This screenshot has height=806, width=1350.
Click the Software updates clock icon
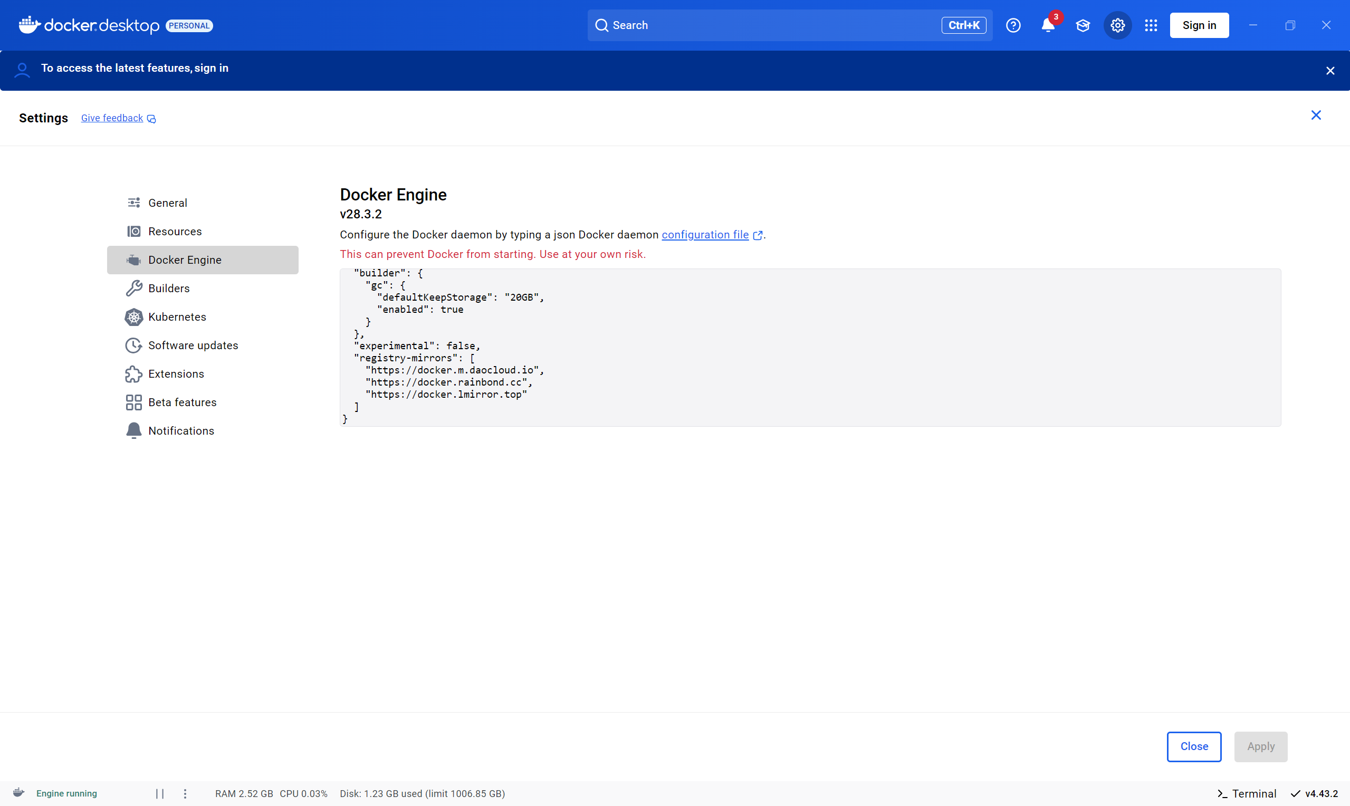pyautogui.click(x=133, y=346)
